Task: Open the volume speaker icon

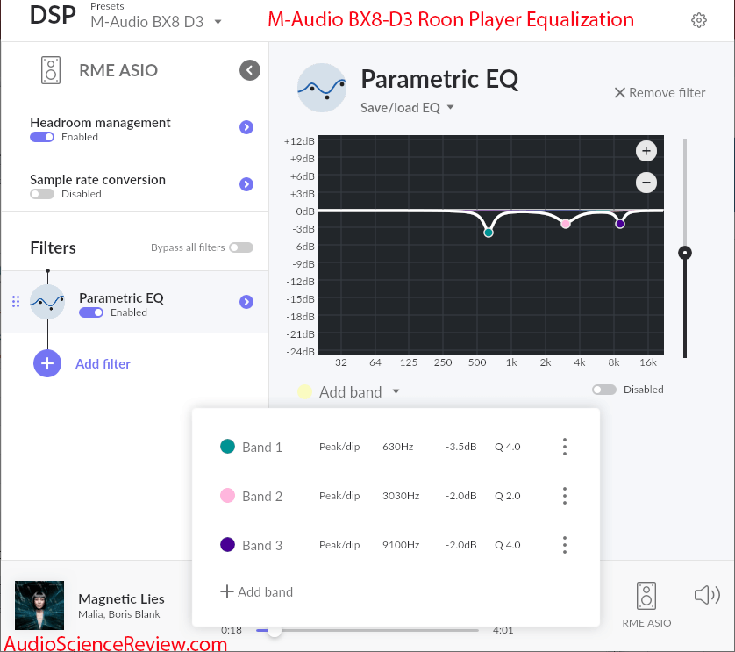Action: pos(707,595)
